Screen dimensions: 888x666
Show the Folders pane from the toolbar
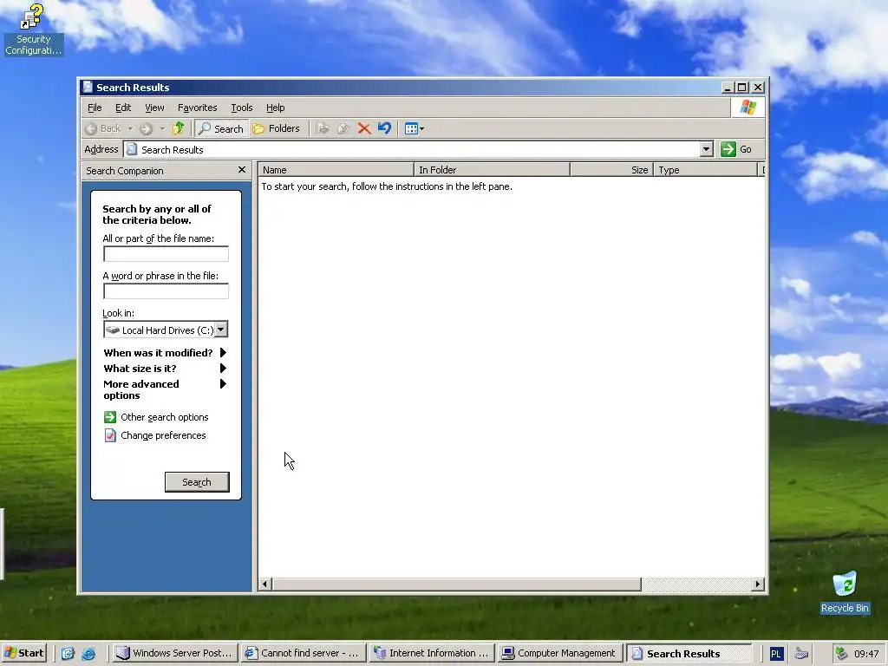(277, 128)
